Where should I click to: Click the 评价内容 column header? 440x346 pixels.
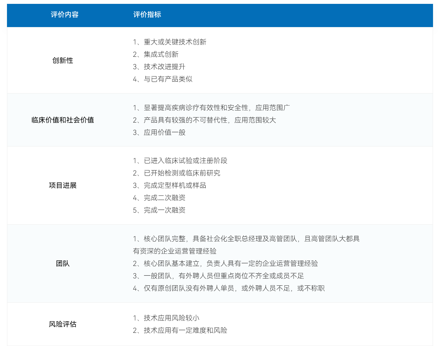65,15
